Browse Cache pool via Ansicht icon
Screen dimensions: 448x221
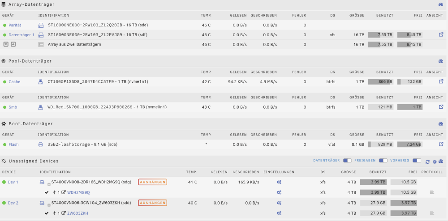tap(441, 81)
